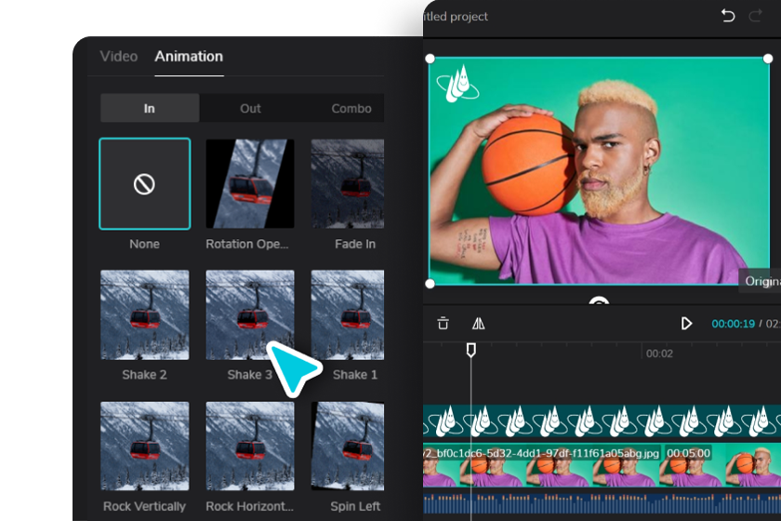Click the top-left resize handle of preview
Image resolution: width=781 pixels, height=521 pixels.
click(430, 59)
